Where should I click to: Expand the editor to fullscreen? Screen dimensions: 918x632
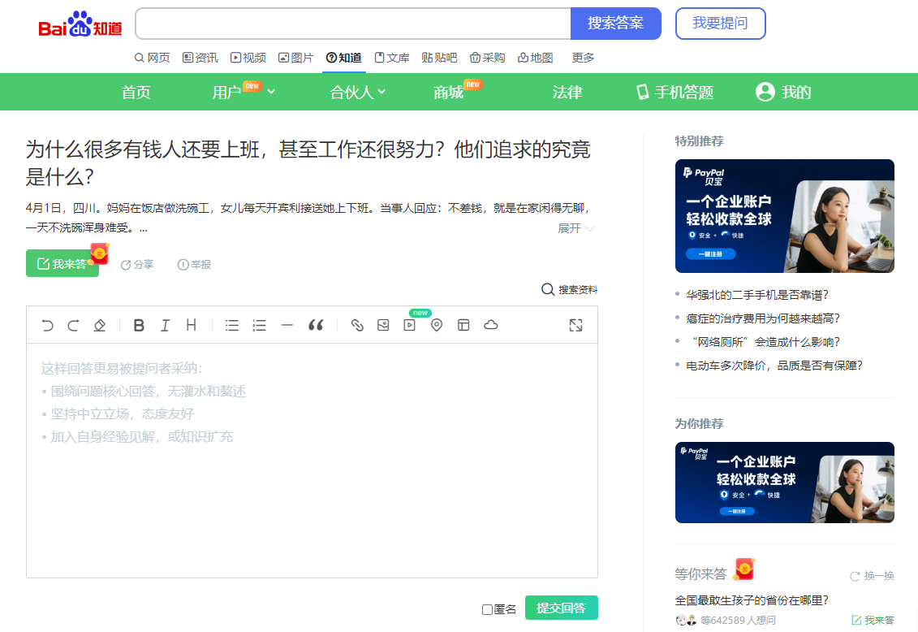click(x=575, y=326)
